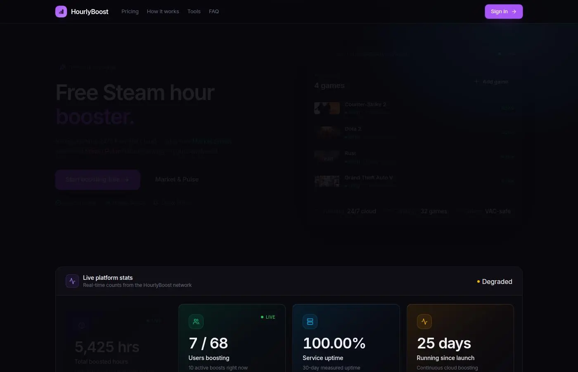The height and width of the screenshot is (372, 578).
Task: Open the Market & Pulse link
Action: 177,179
